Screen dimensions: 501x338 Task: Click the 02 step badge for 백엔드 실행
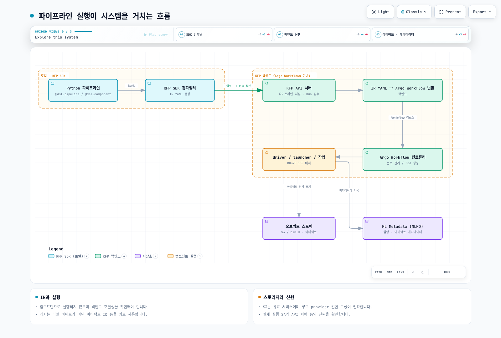(280, 34)
